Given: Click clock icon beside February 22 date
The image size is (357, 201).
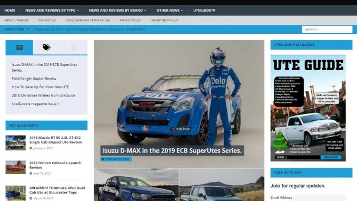Looking at the screenshot, I should coord(103,159).
